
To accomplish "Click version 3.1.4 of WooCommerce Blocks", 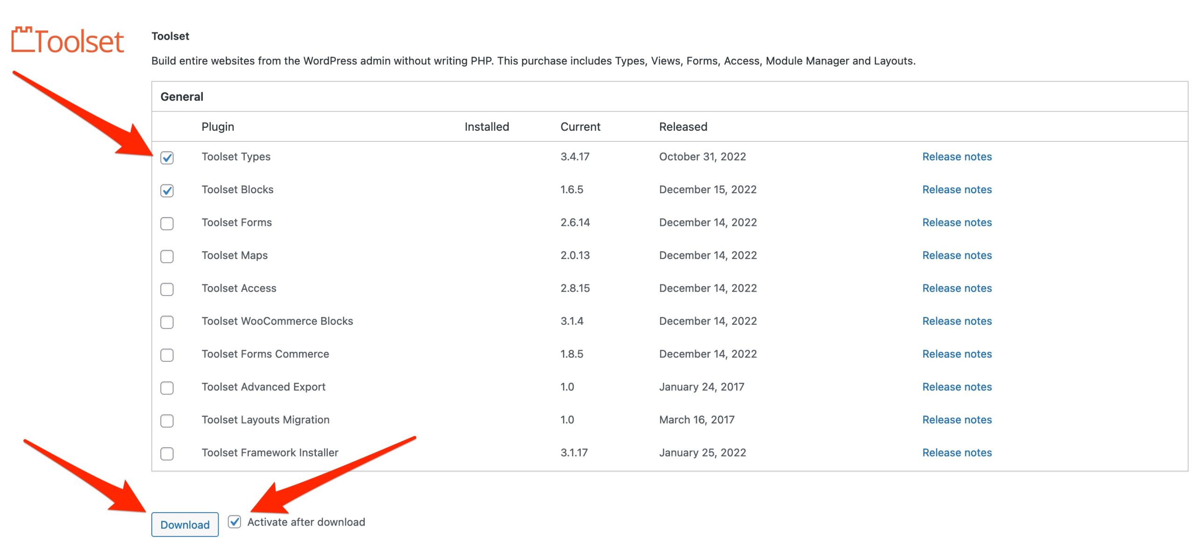I will coord(572,321).
